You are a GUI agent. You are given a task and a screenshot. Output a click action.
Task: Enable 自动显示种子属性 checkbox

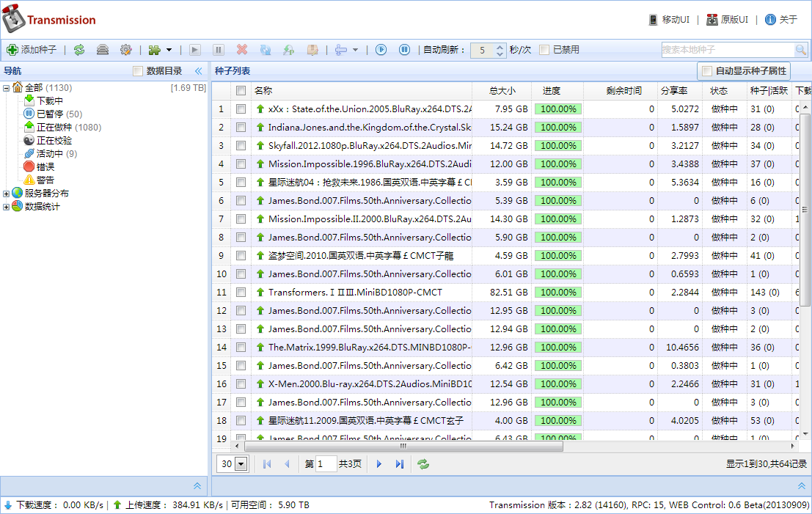707,71
